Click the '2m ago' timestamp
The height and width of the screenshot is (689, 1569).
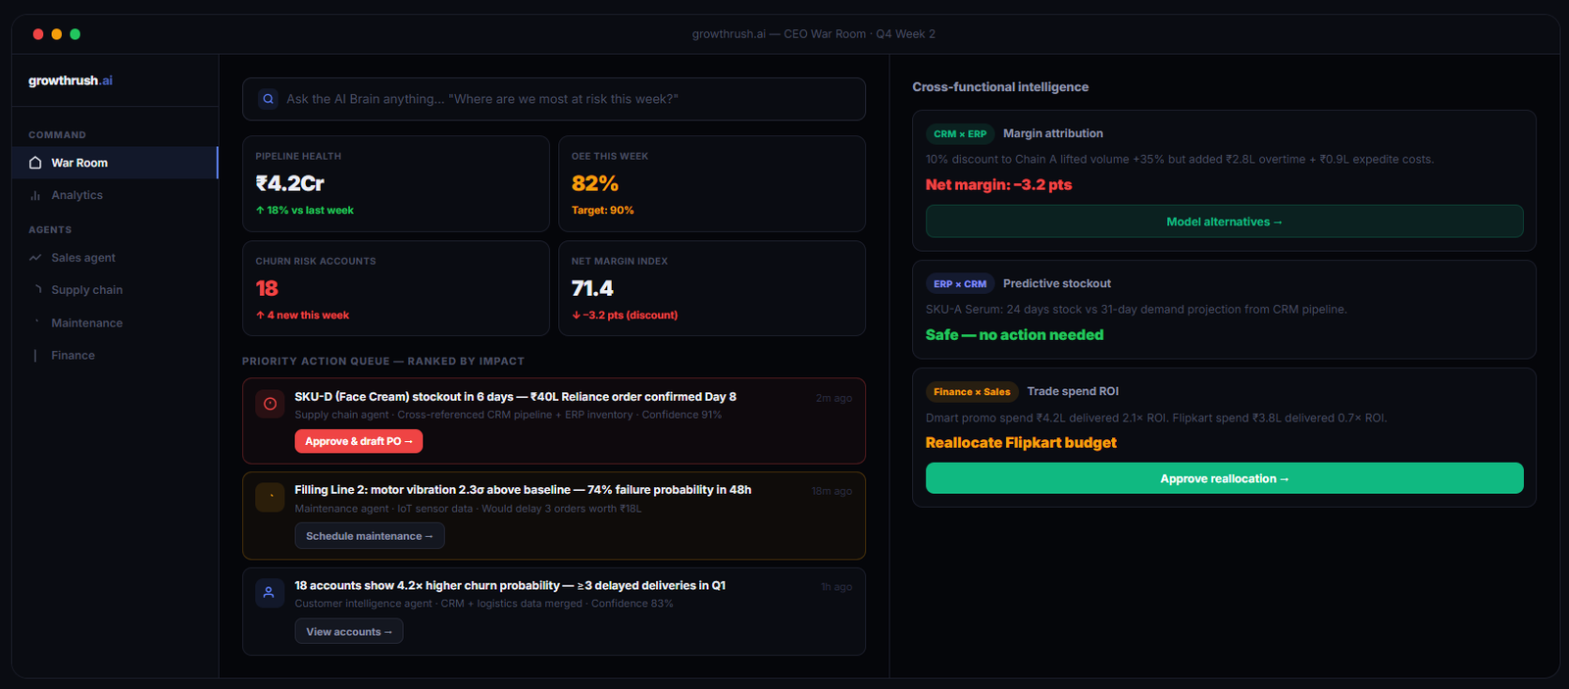(834, 398)
